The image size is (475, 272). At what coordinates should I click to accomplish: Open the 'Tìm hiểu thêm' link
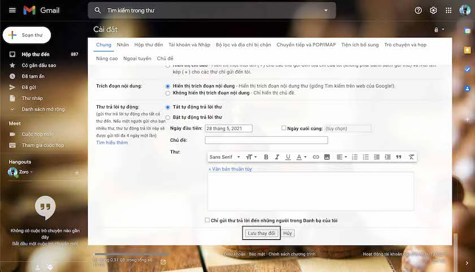(112, 143)
